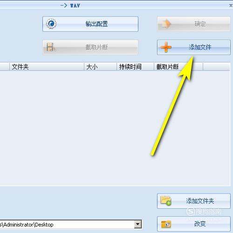233x233 pixels.
Task: Click the folder icon on 改变
Action: click(166, 224)
